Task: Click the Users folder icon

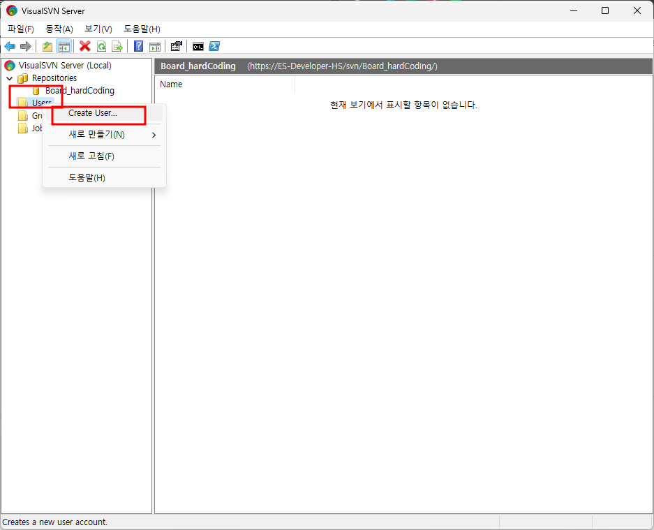Action: tap(23, 103)
